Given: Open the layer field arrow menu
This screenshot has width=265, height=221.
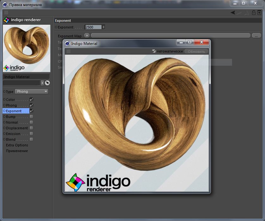Looking at the screenshot, I should 42,83.
